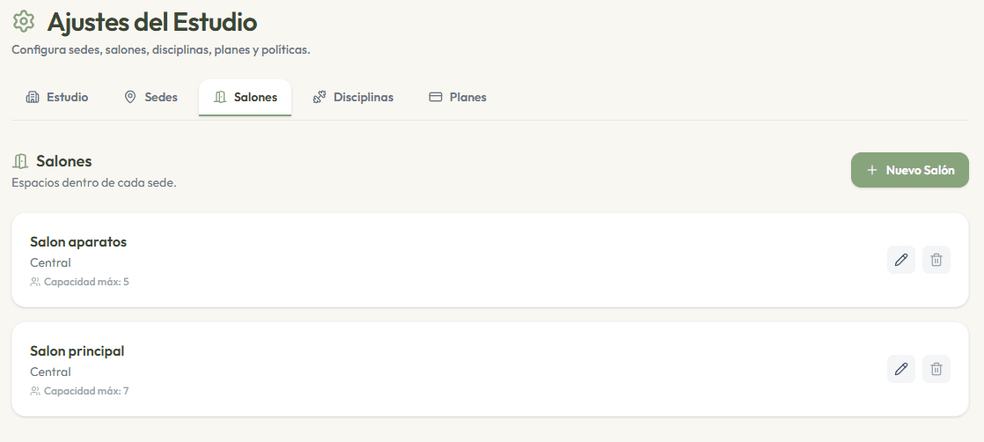Open the Planes tab
The height and width of the screenshot is (442, 984).
(458, 98)
